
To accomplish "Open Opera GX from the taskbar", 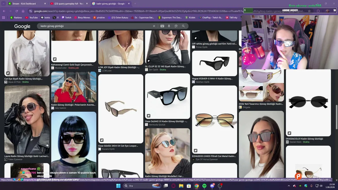I will (x=173, y=186).
